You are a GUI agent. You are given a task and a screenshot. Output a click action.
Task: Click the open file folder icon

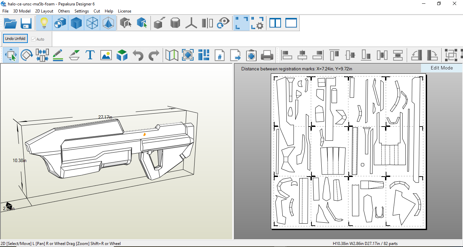coord(11,23)
